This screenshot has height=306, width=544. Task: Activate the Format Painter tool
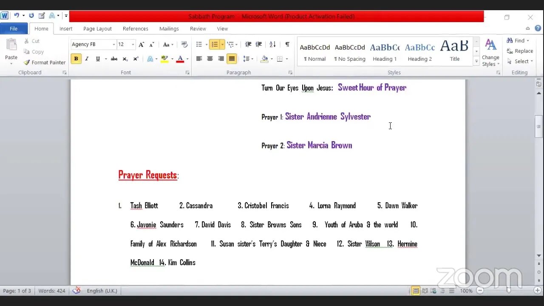[45, 62]
